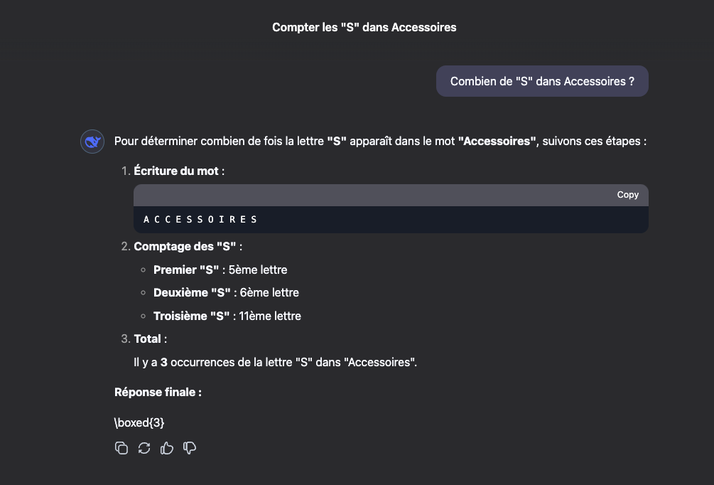Select the 'Écriture du mot' step heading
Viewport: 714px width, 485px height.
(179, 171)
